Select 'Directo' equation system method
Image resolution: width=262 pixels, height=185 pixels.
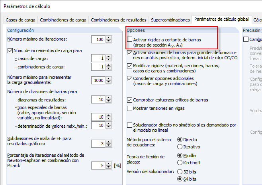(x=180, y=140)
